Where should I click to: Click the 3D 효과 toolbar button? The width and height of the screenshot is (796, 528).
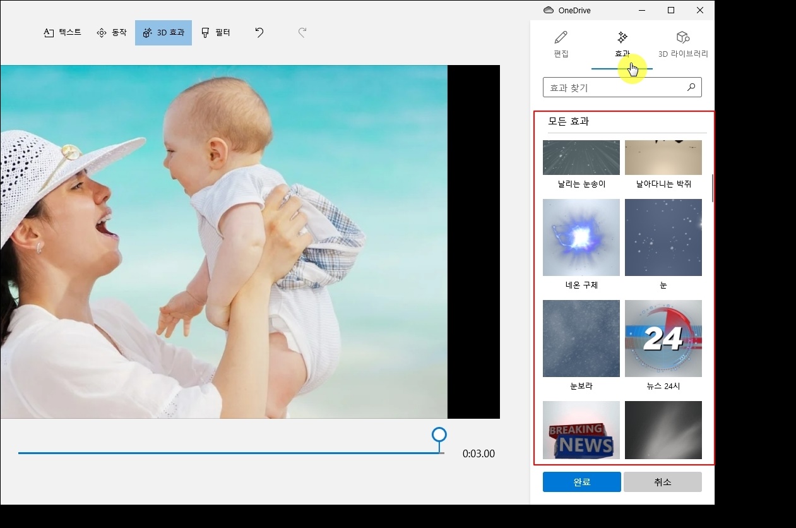click(x=163, y=33)
